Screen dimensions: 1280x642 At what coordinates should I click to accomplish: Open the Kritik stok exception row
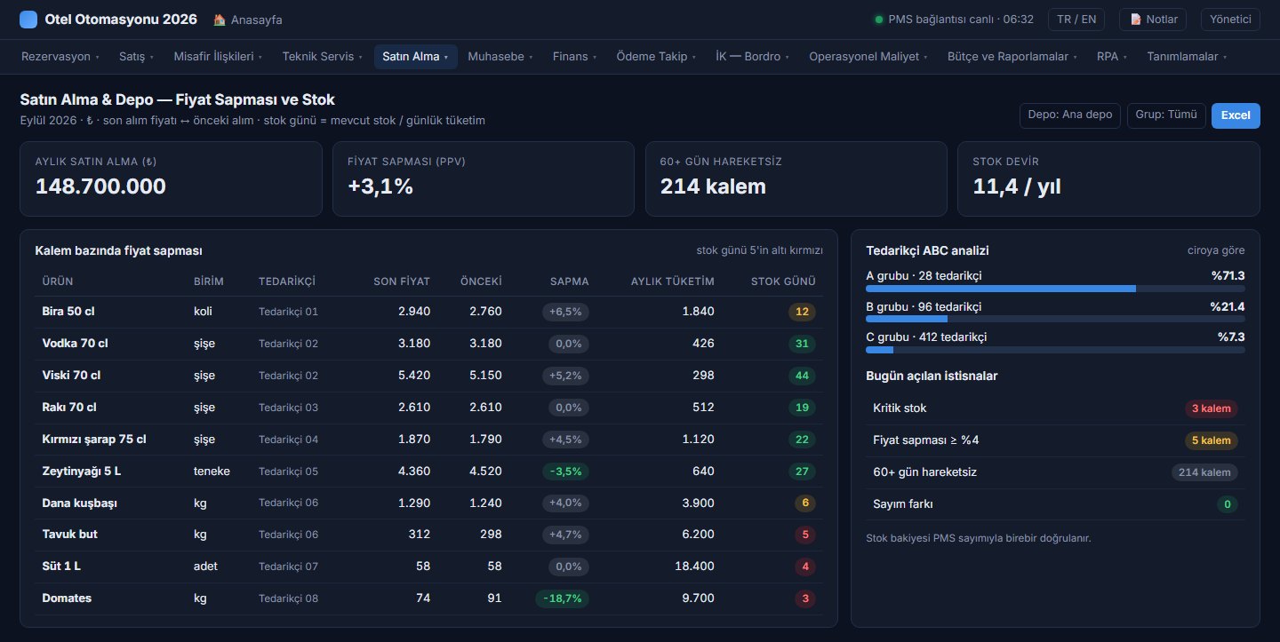pyautogui.click(x=1055, y=408)
